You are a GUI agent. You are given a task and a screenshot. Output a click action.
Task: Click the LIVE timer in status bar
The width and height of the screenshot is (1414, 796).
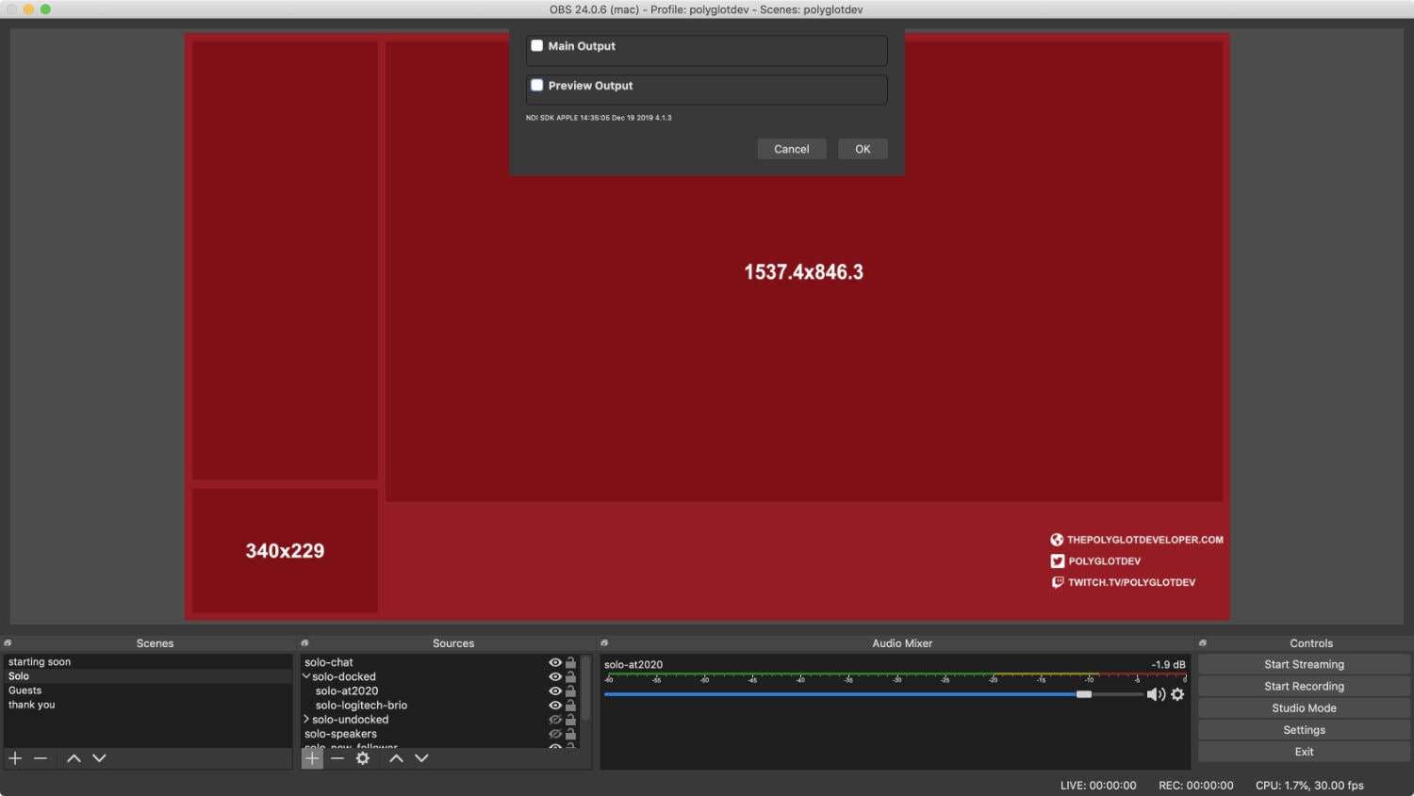tap(1098, 785)
